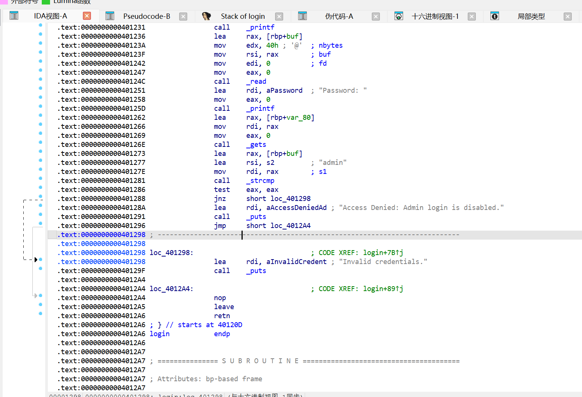Toggle breakpoint dot at address 401231
Viewport: 582px width, 397px height.
pyautogui.click(x=40, y=25)
